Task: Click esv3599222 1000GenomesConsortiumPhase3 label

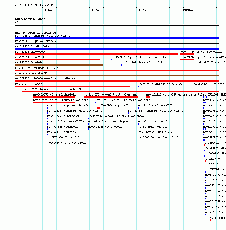Action: coord(52,89)
